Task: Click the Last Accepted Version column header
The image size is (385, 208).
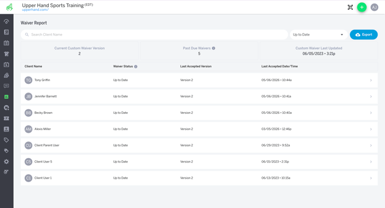Action: click(x=196, y=66)
